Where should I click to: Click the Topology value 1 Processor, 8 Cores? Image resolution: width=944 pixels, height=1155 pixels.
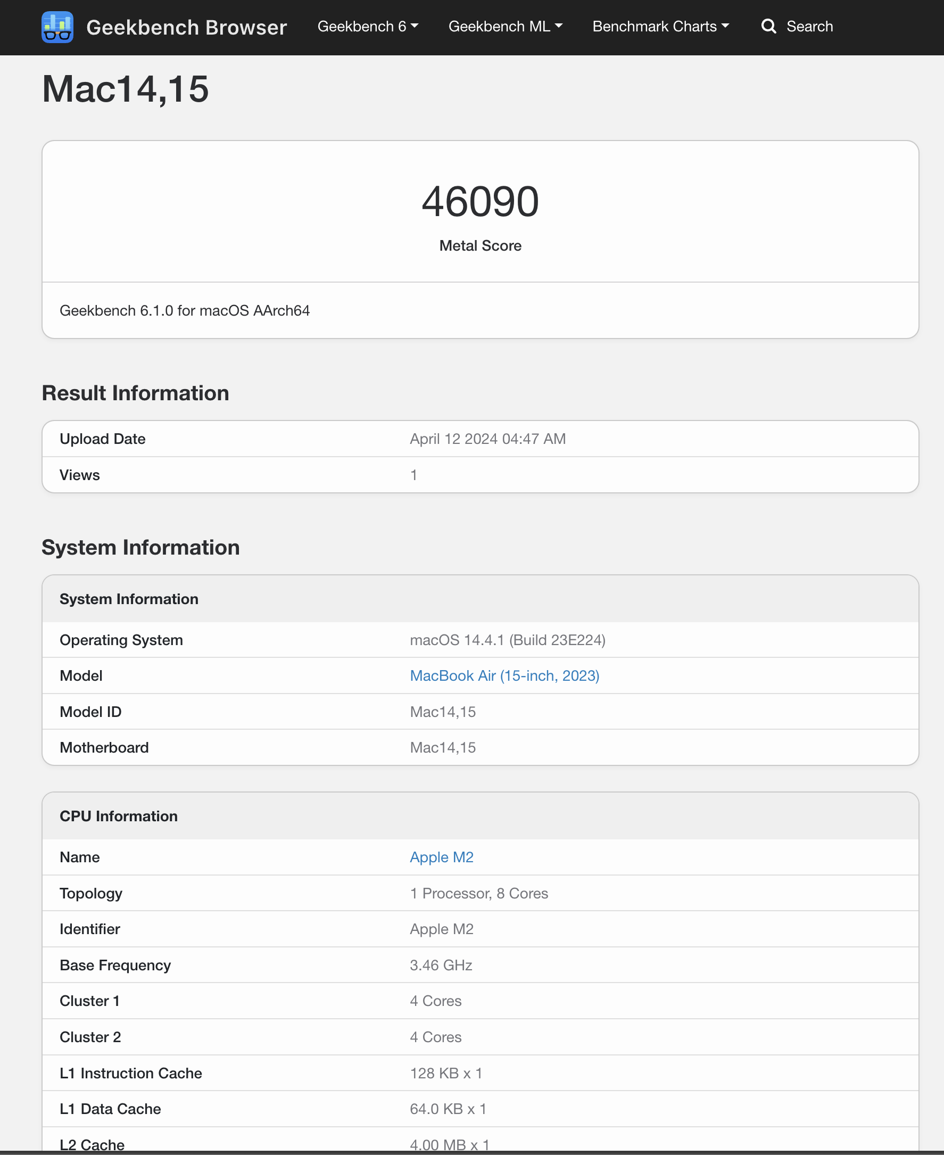point(478,894)
